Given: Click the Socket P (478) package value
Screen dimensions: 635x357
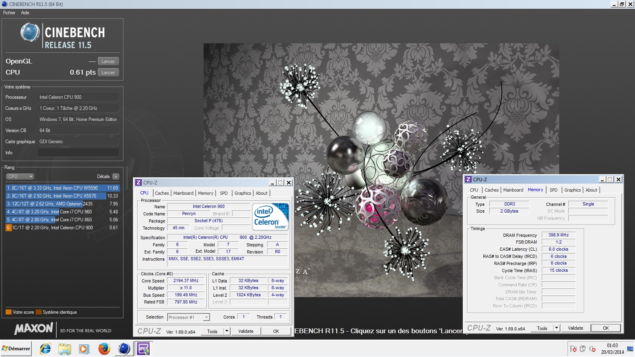Looking at the screenshot, I should point(208,221).
